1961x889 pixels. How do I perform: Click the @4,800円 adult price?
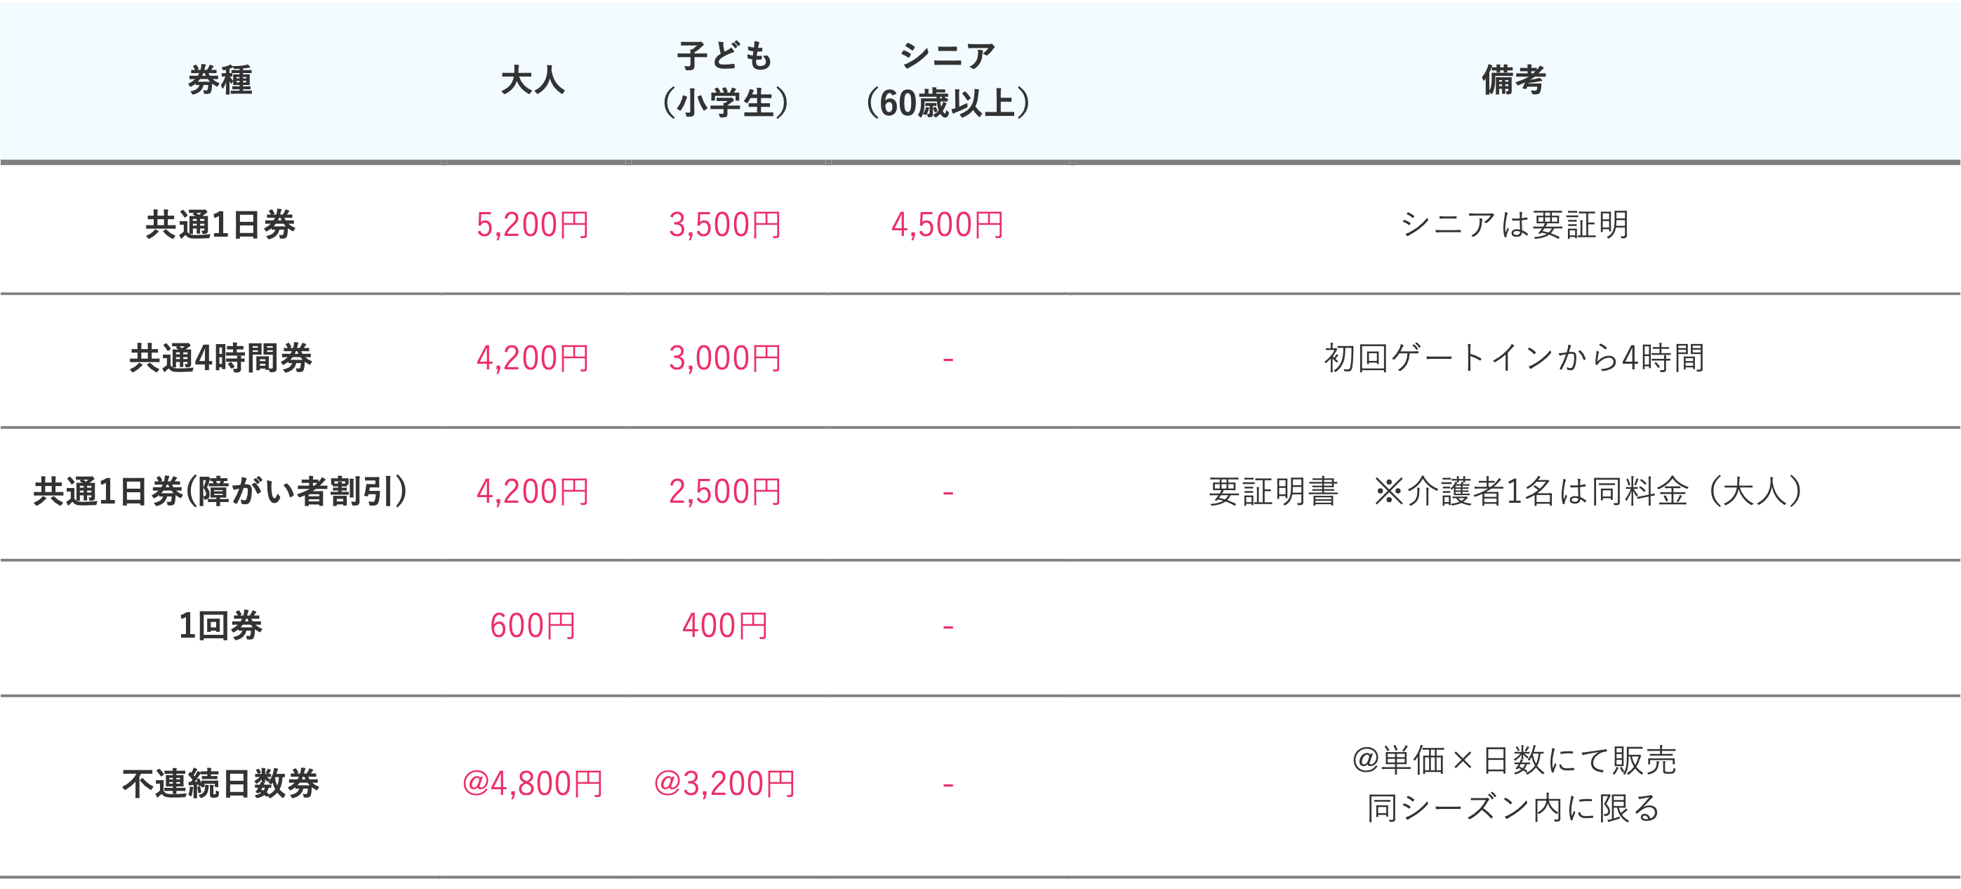533,784
